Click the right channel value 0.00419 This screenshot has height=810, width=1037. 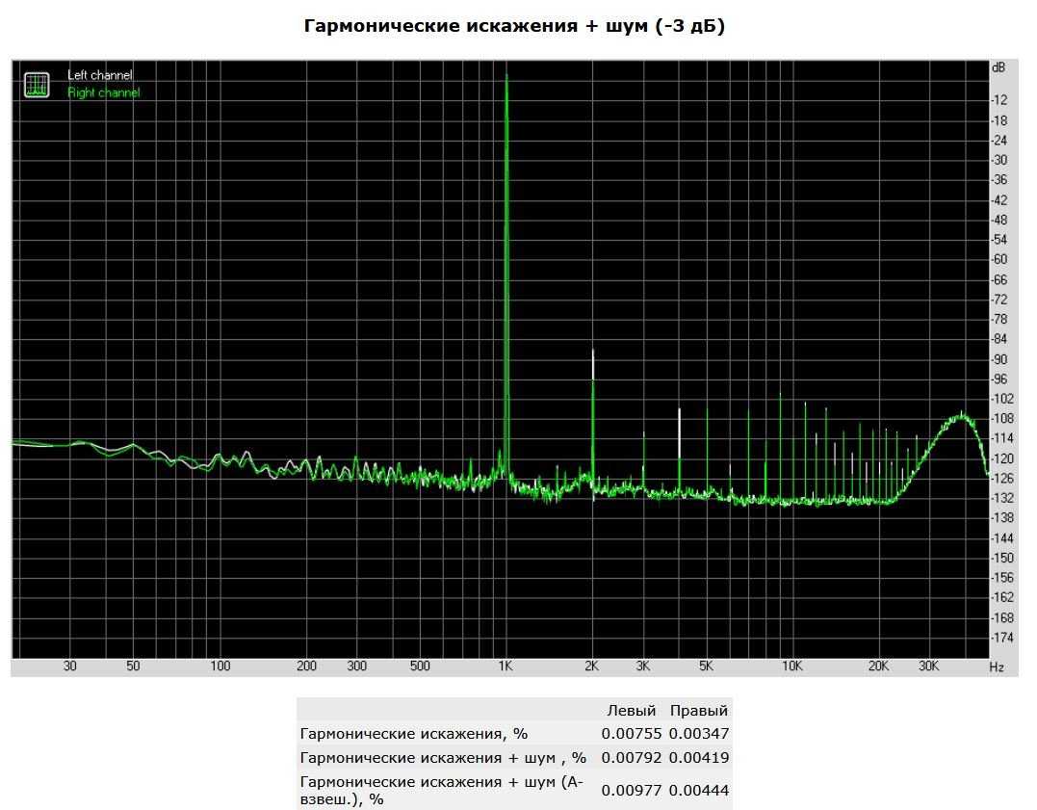[699, 758]
